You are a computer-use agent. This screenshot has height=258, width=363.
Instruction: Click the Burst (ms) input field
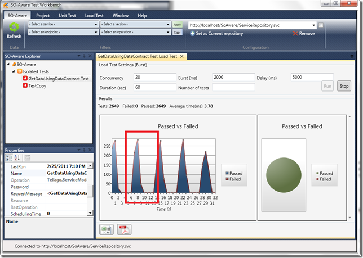pyautogui.click(x=233, y=78)
